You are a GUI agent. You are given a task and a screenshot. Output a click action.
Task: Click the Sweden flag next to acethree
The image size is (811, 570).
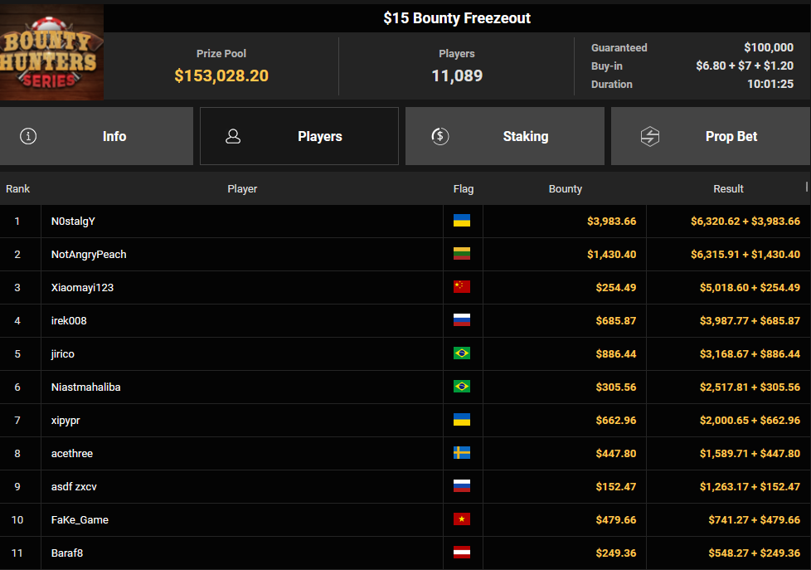pos(462,453)
